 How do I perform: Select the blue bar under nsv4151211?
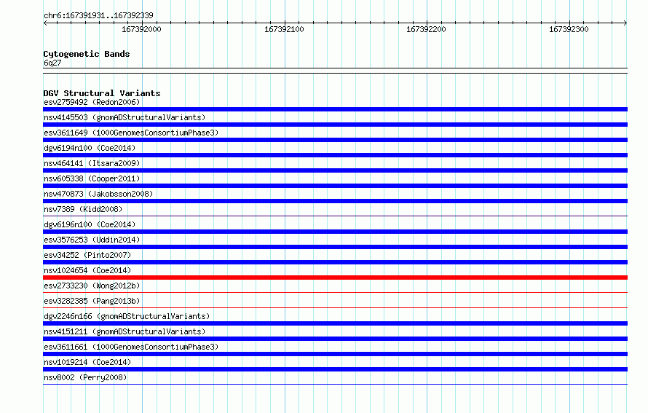[335, 339]
